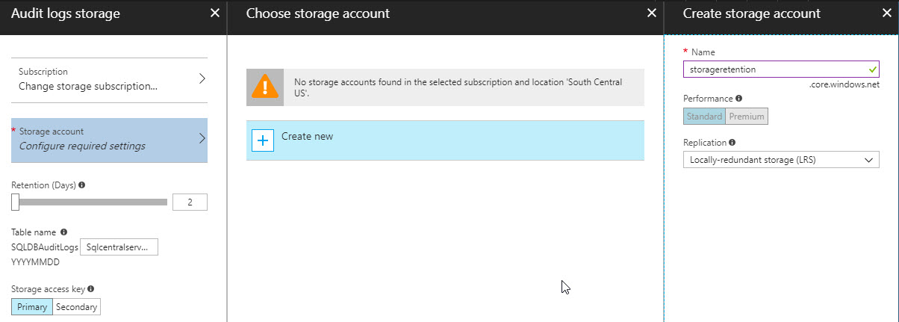
Task: Click the retention days number box
Action: [x=190, y=202]
